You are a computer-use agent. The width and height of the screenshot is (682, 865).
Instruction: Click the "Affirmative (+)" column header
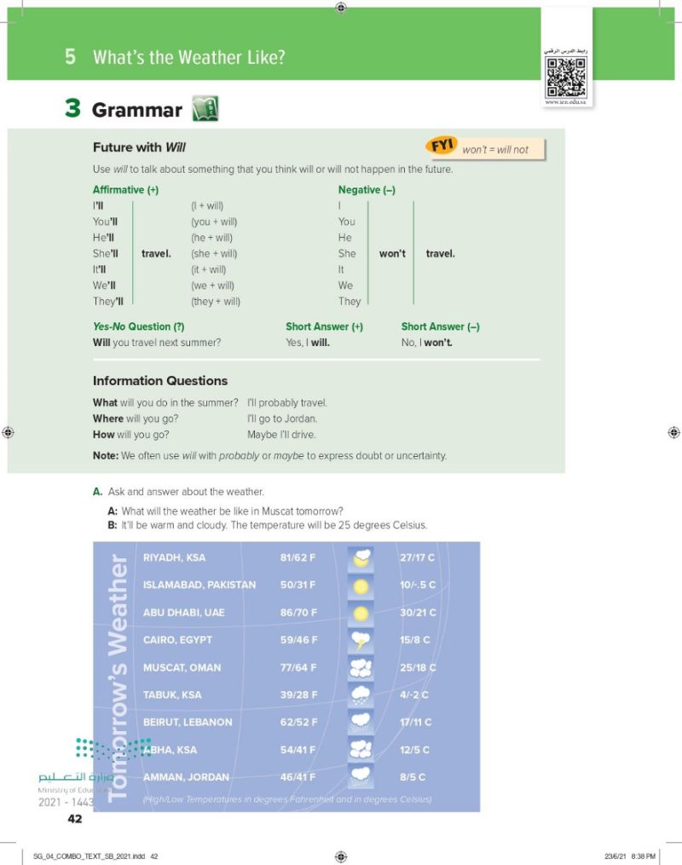[x=126, y=190]
